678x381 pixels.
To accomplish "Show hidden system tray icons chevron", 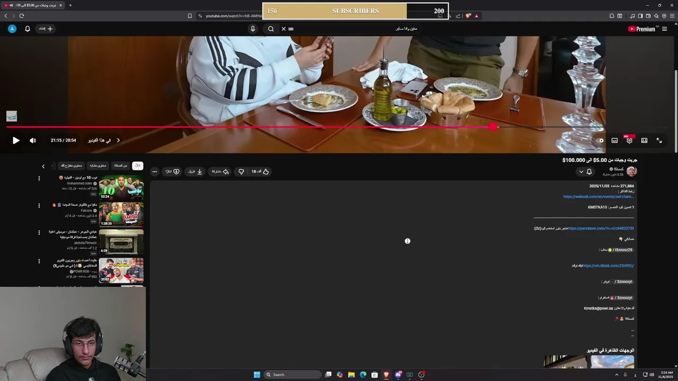I will coord(617,375).
